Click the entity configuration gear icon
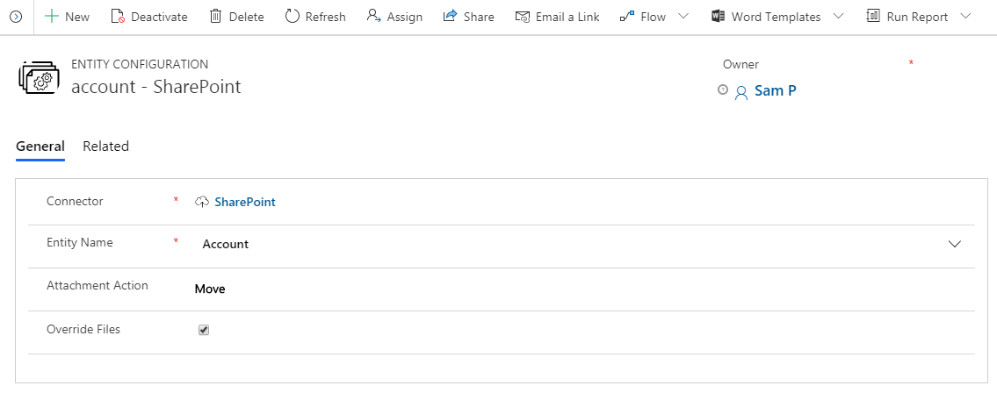This screenshot has width=997, height=393. tap(39, 78)
